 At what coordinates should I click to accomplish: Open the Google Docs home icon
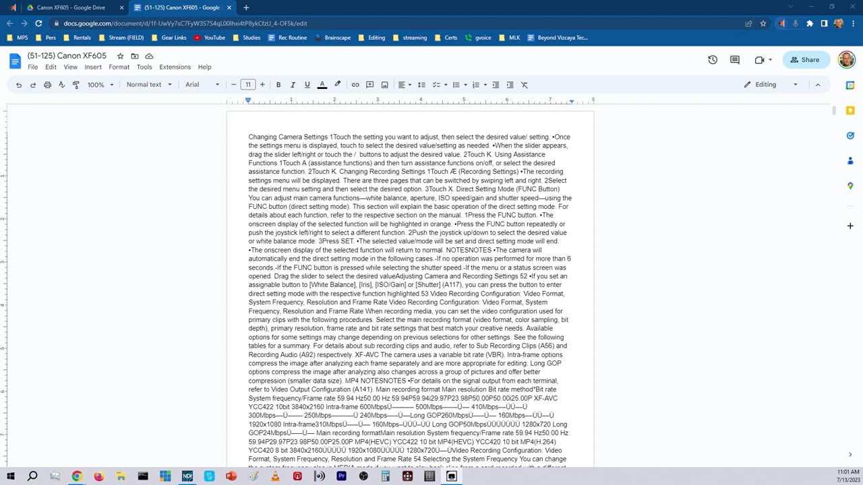point(15,61)
